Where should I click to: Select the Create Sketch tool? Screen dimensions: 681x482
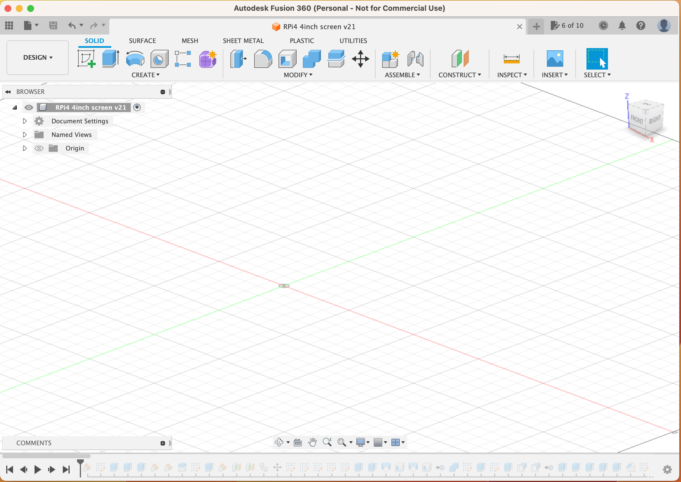[x=86, y=59]
